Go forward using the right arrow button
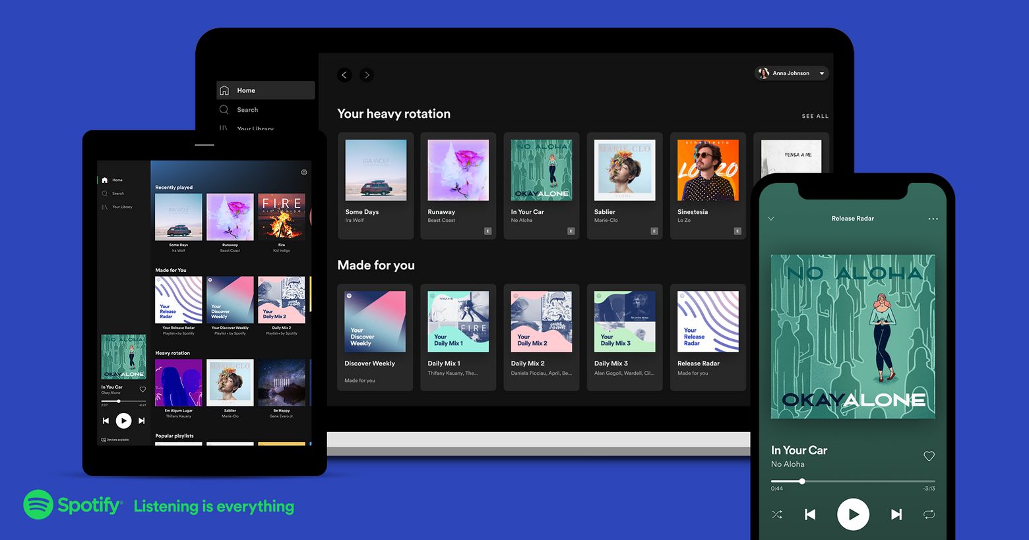Viewport: 1029px width, 540px height. 367,75
